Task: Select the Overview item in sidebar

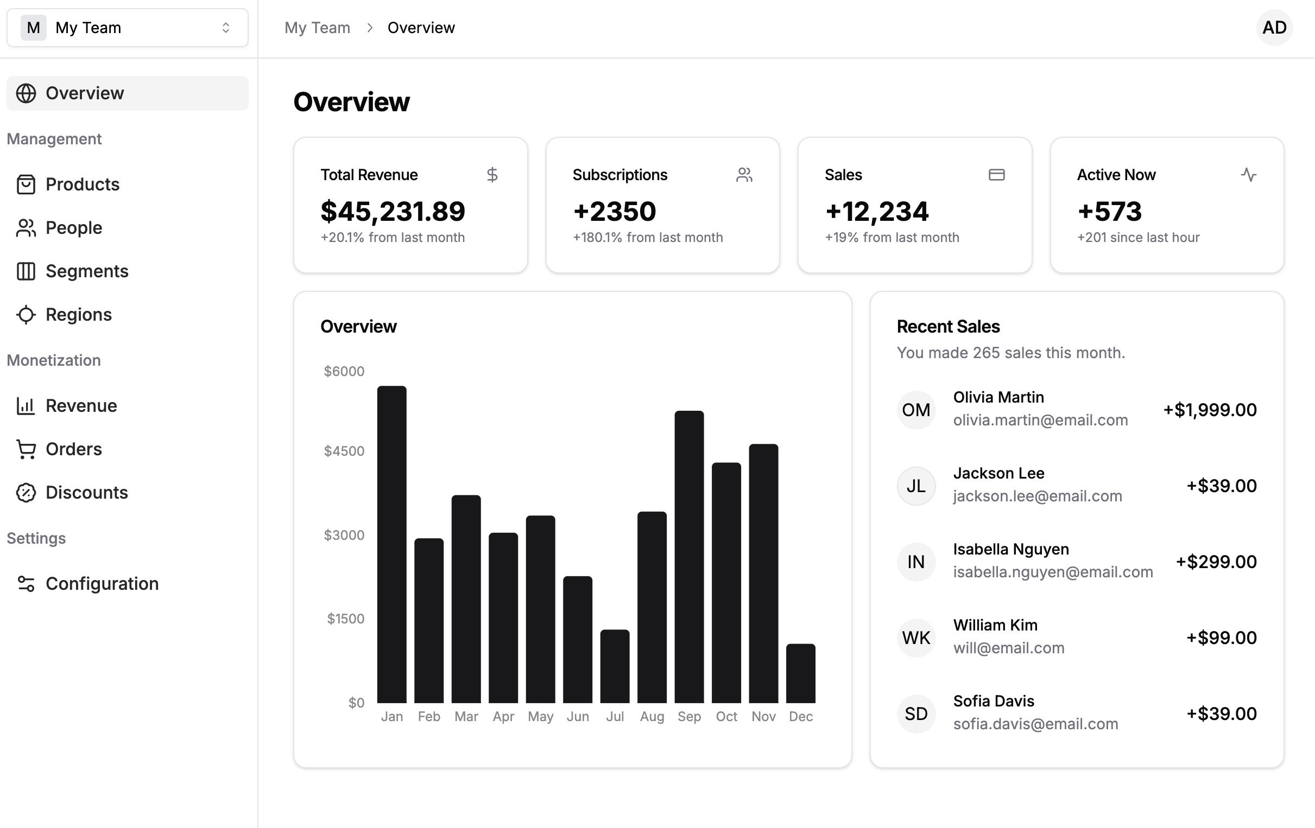Action: [127, 93]
